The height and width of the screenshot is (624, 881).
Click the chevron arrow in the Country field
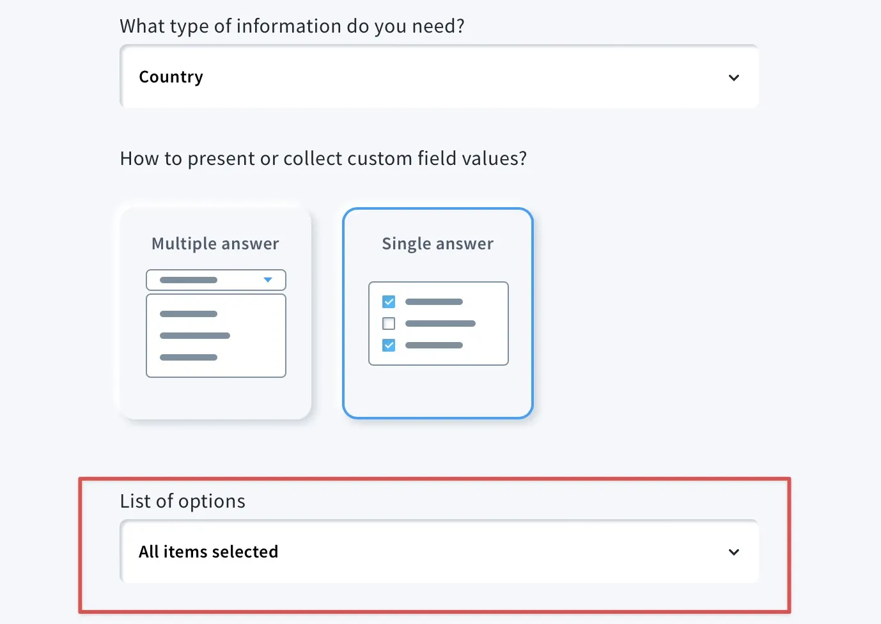click(734, 78)
